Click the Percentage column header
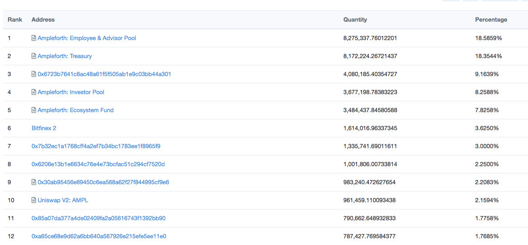The width and height of the screenshot is (528, 245). 491,20
